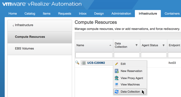Select the Infrastructure tab
181x97 pixels.
pyautogui.click(x=148, y=14)
